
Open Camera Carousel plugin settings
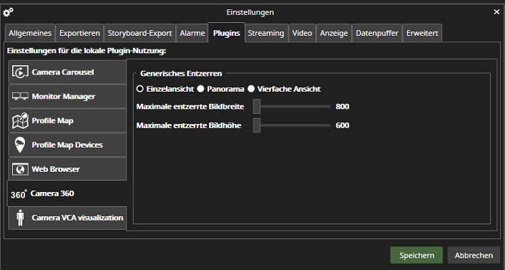point(67,72)
